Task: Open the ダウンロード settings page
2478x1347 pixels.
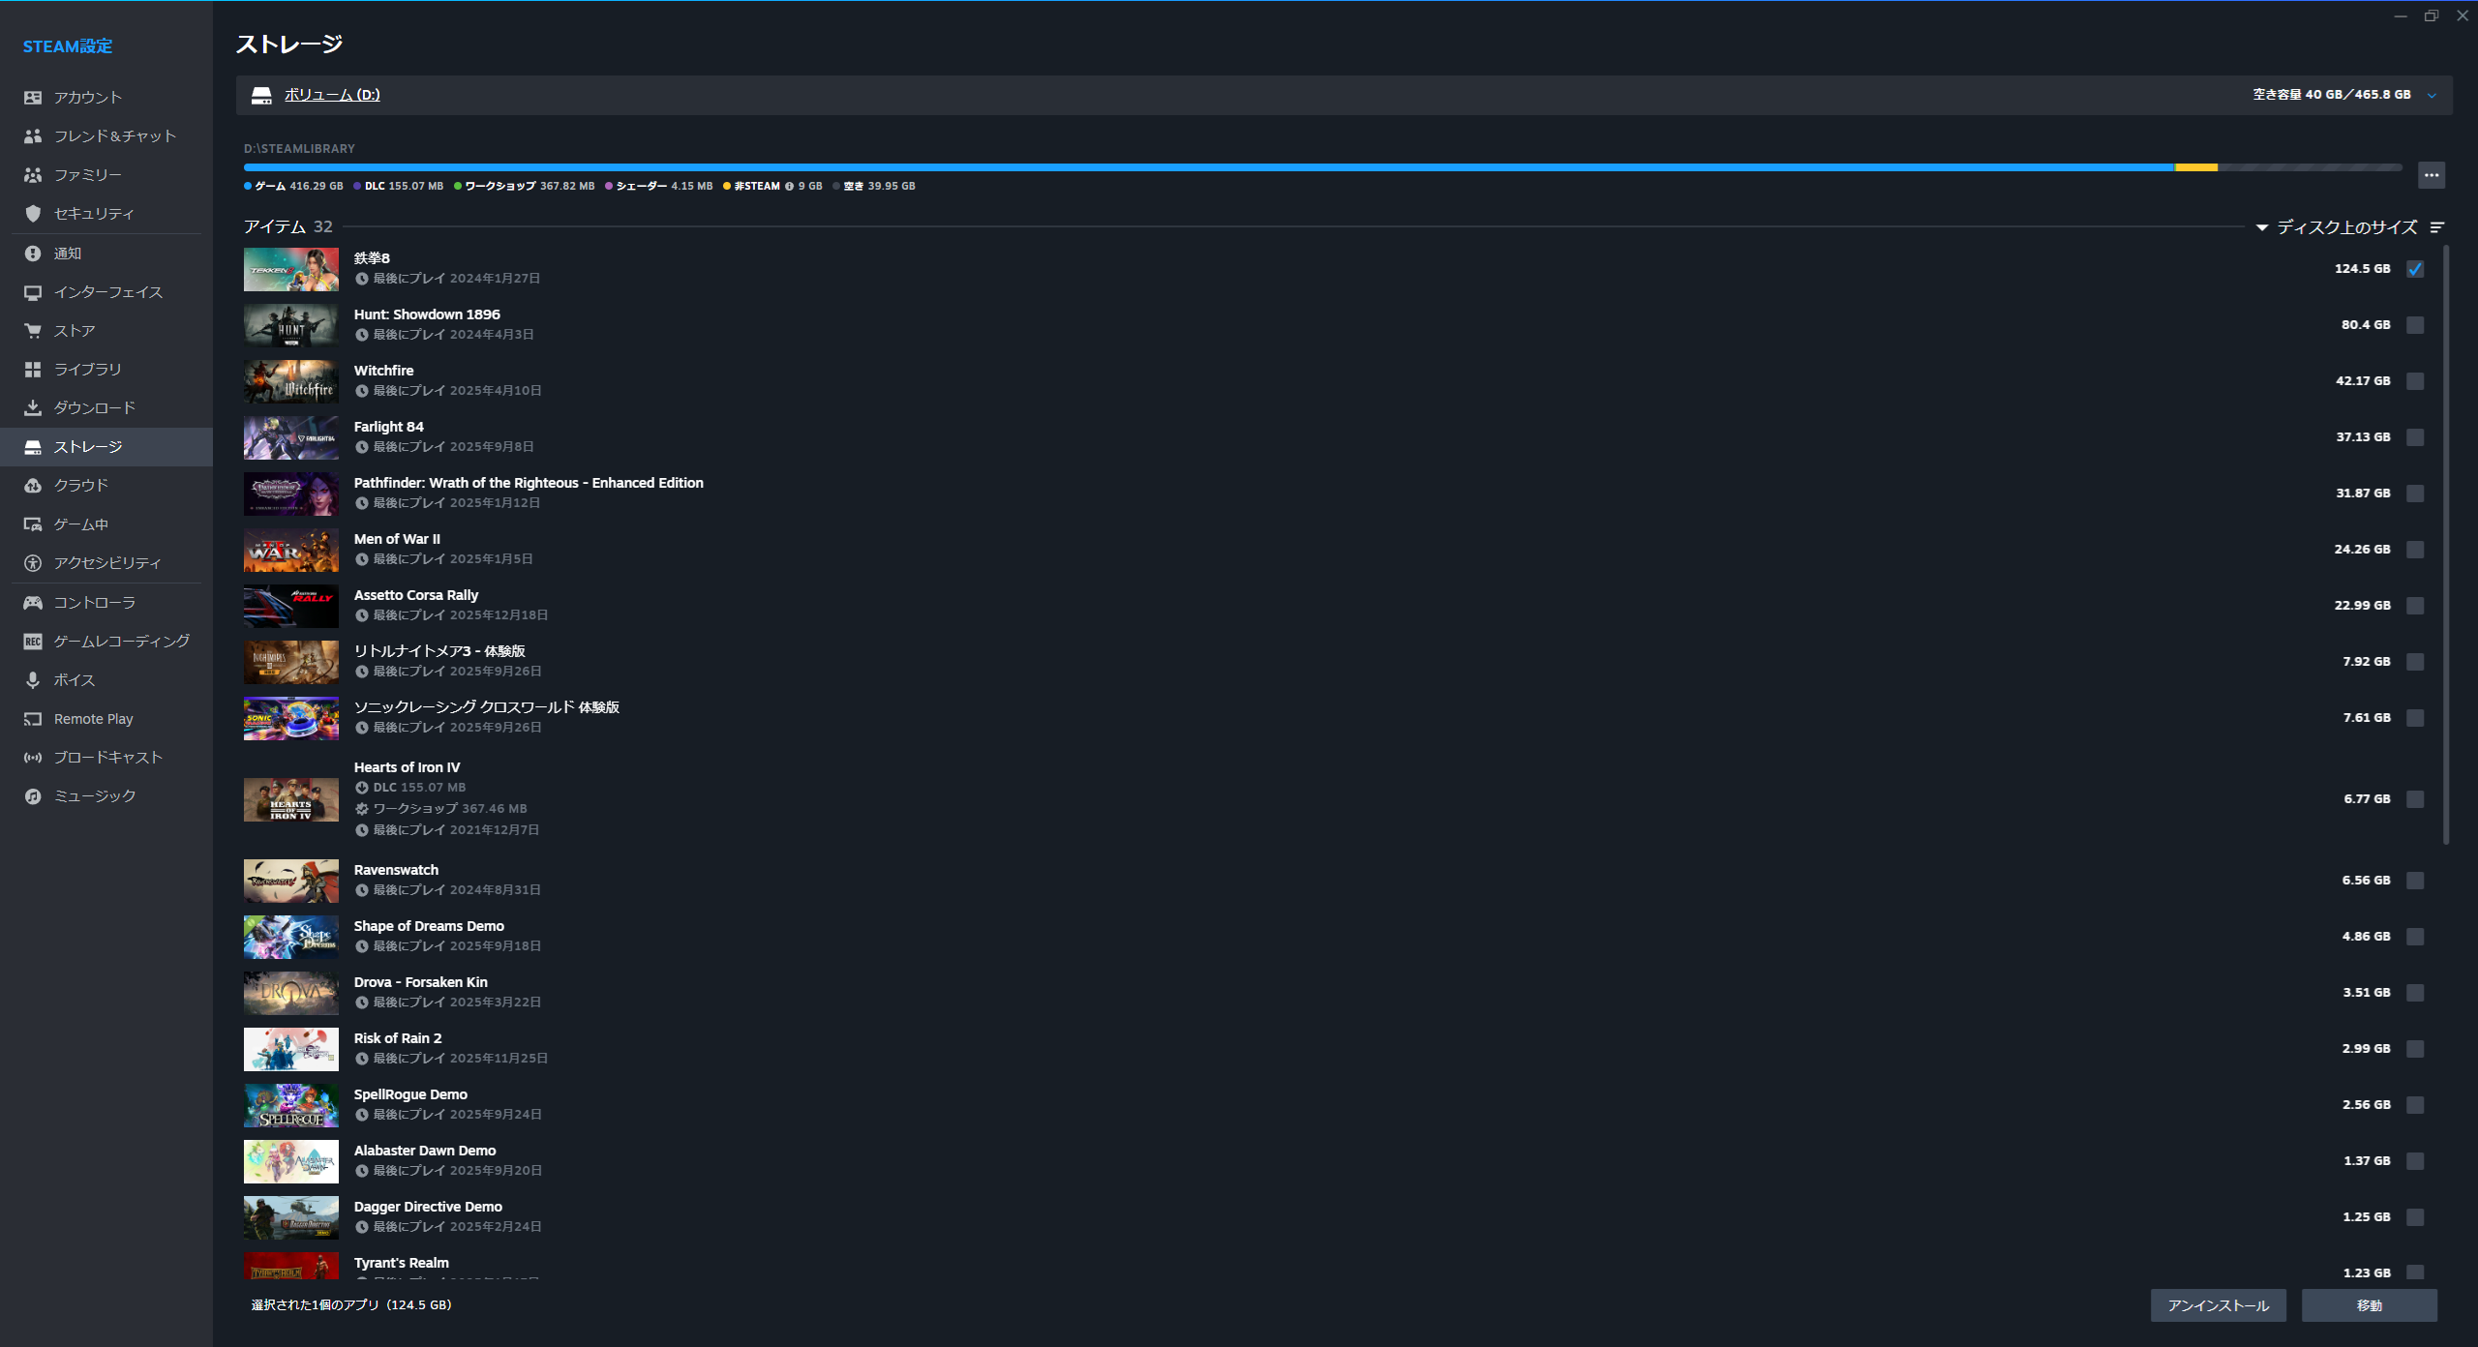Action: [x=94, y=408]
